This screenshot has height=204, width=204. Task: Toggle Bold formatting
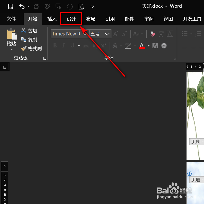coord(55,46)
